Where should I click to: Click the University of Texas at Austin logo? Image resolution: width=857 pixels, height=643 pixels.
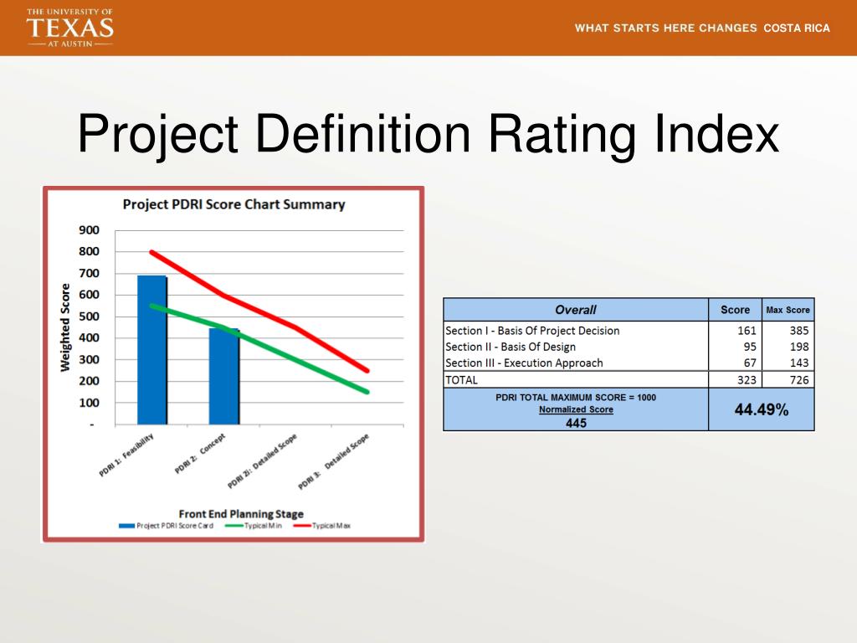70,28
